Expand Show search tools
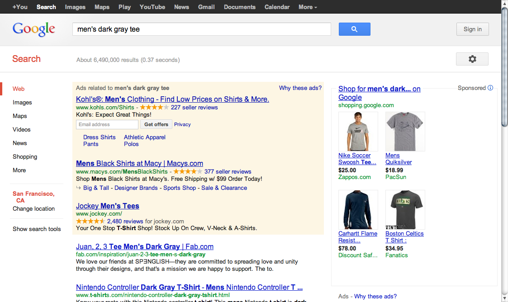The width and height of the screenshot is (508, 302). tap(37, 229)
